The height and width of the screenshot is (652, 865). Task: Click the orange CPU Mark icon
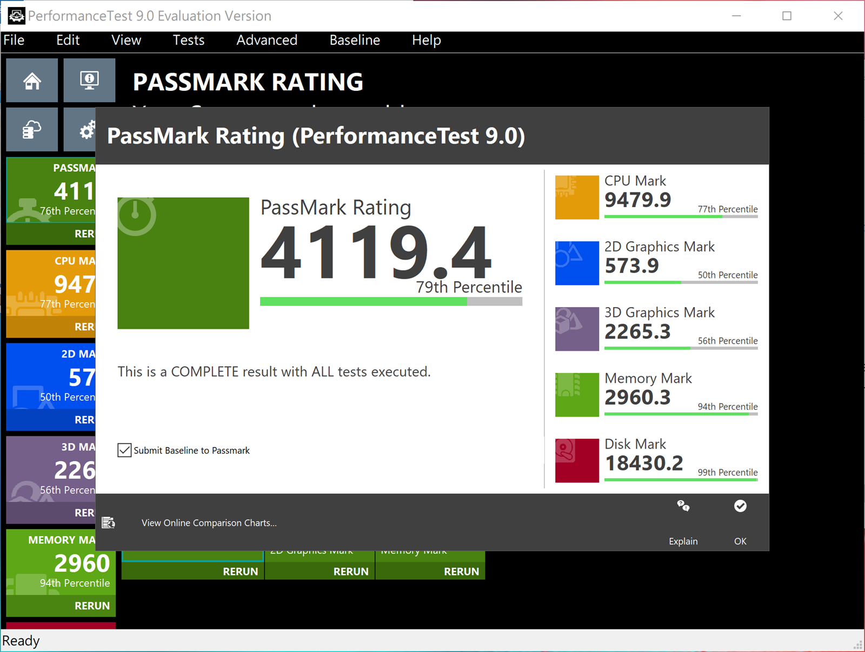(x=577, y=197)
